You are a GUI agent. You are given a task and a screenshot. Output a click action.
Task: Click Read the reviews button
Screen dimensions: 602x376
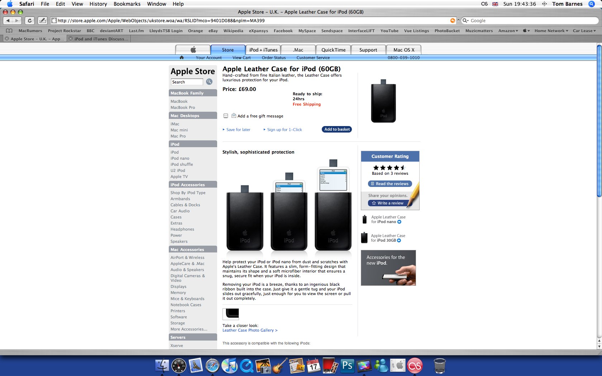click(390, 184)
